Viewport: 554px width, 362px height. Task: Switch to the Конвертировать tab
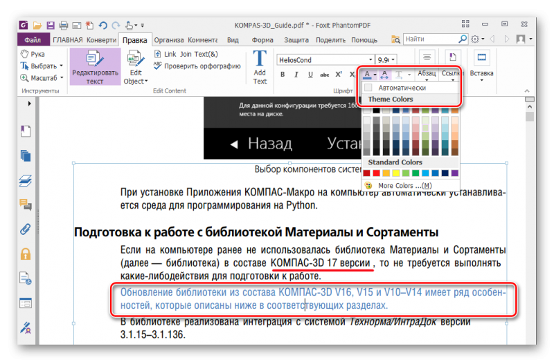(101, 40)
